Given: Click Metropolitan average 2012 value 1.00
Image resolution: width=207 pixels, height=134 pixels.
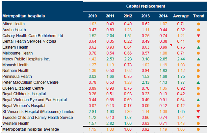Looking at the screenshot, I should point(128,129).
